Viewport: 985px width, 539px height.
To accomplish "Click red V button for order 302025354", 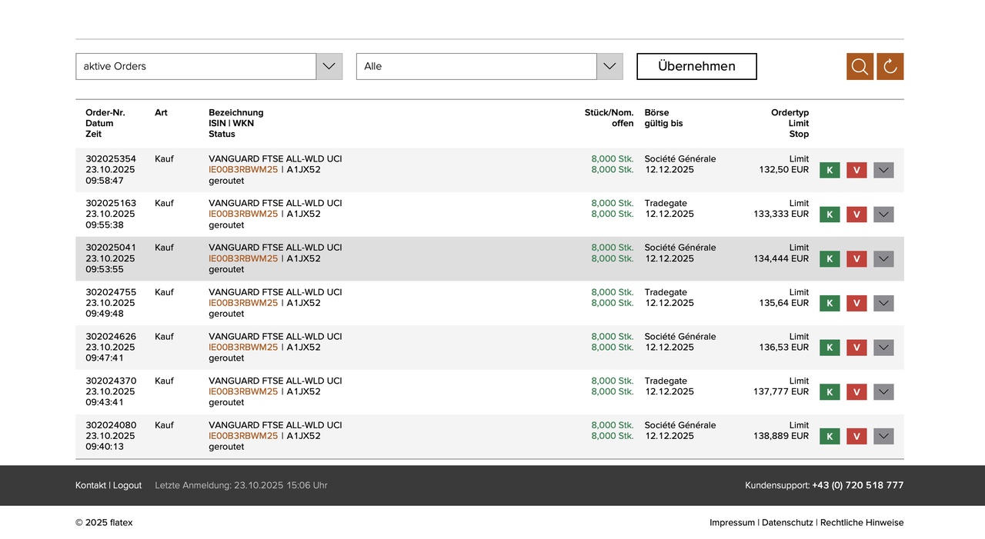I will click(x=856, y=171).
